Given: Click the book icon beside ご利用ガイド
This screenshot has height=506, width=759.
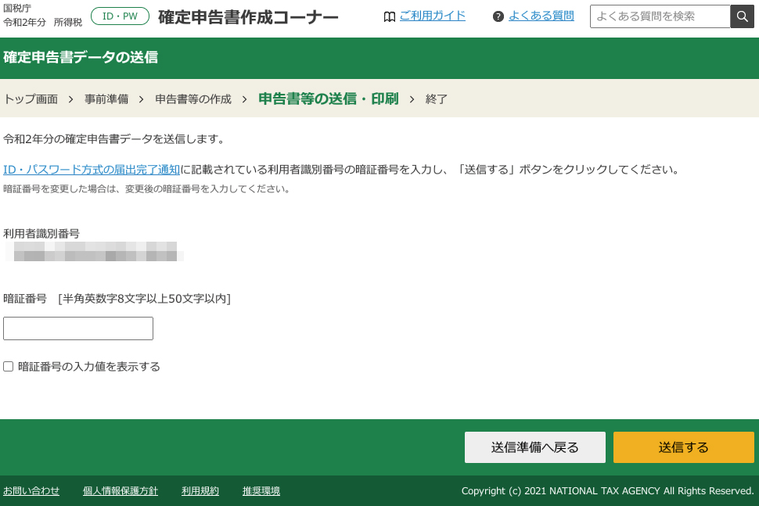Looking at the screenshot, I should tap(390, 16).
